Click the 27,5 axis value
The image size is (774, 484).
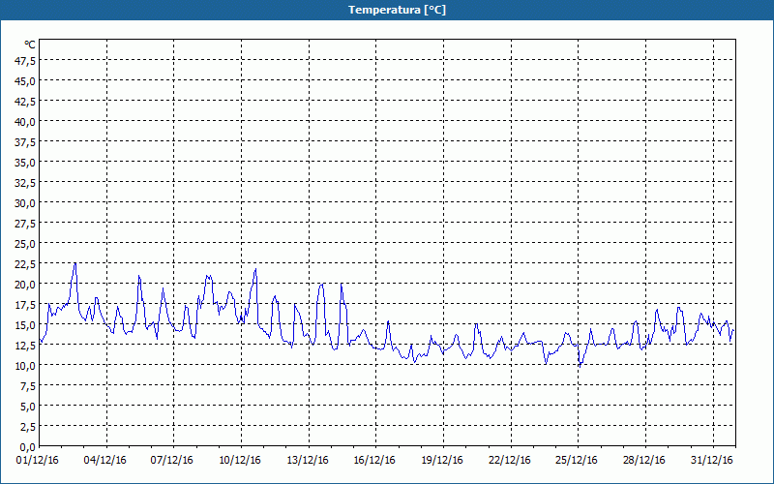(26, 224)
